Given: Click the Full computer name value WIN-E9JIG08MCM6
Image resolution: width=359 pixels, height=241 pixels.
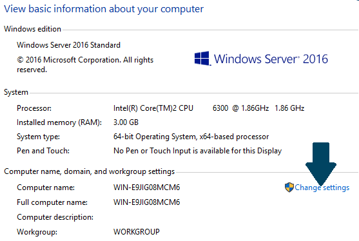Looking at the screenshot, I should 146,202.
